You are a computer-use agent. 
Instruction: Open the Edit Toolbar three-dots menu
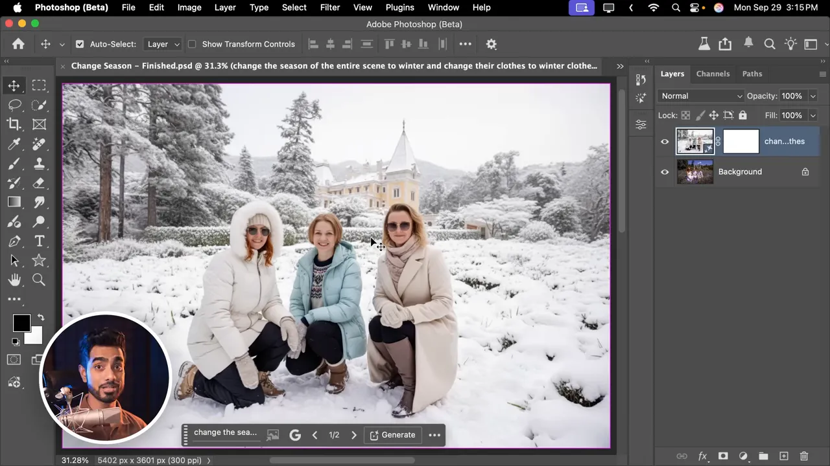point(14,299)
